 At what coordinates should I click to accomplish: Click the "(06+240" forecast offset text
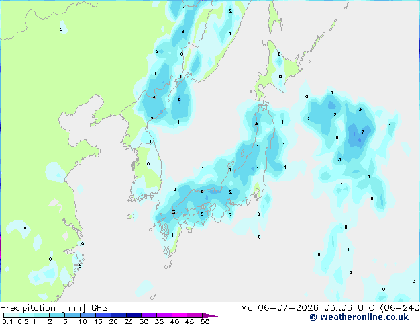coord(399,308)
